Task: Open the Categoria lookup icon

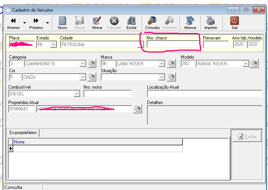Action: coord(92,63)
